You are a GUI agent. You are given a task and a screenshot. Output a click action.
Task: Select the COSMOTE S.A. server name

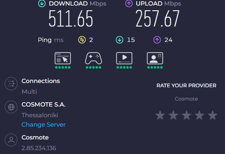[44, 104]
